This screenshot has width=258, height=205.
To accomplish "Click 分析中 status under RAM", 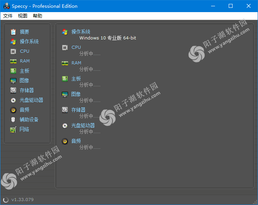I will pos(90,69).
